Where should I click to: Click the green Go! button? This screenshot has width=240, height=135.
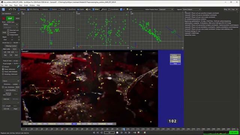[x=10, y=18]
